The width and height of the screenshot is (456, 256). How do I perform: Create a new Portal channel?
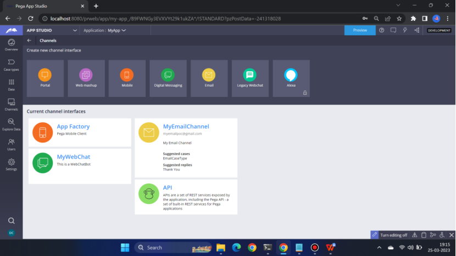tap(45, 78)
